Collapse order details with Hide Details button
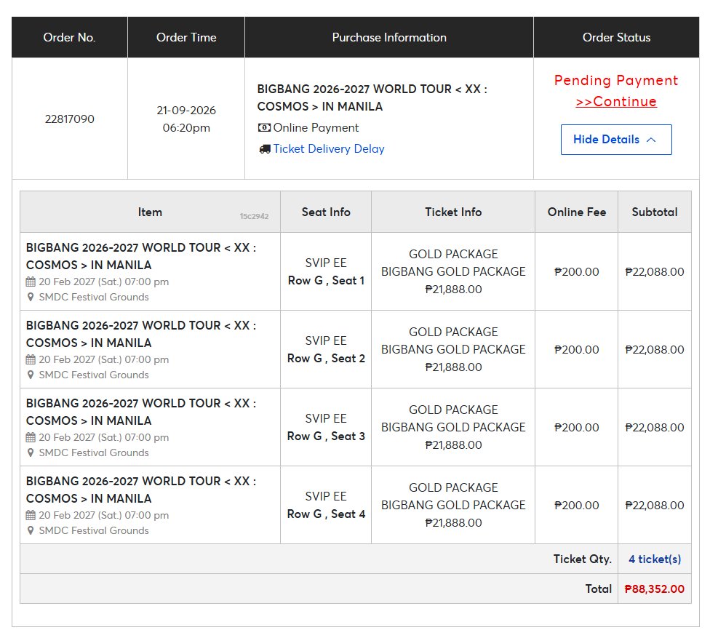Screen dimensions: 718x638 click(616, 140)
